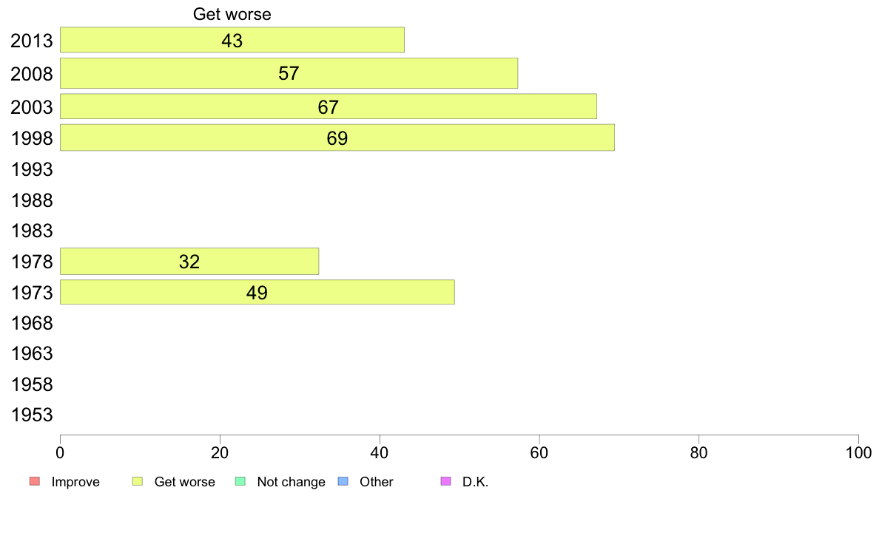
Task: Click the 1993 year label
Action: pos(32,169)
